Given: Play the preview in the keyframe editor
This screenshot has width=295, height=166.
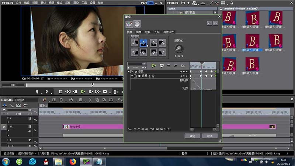Looking at the screenshot, I should tap(154, 66).
